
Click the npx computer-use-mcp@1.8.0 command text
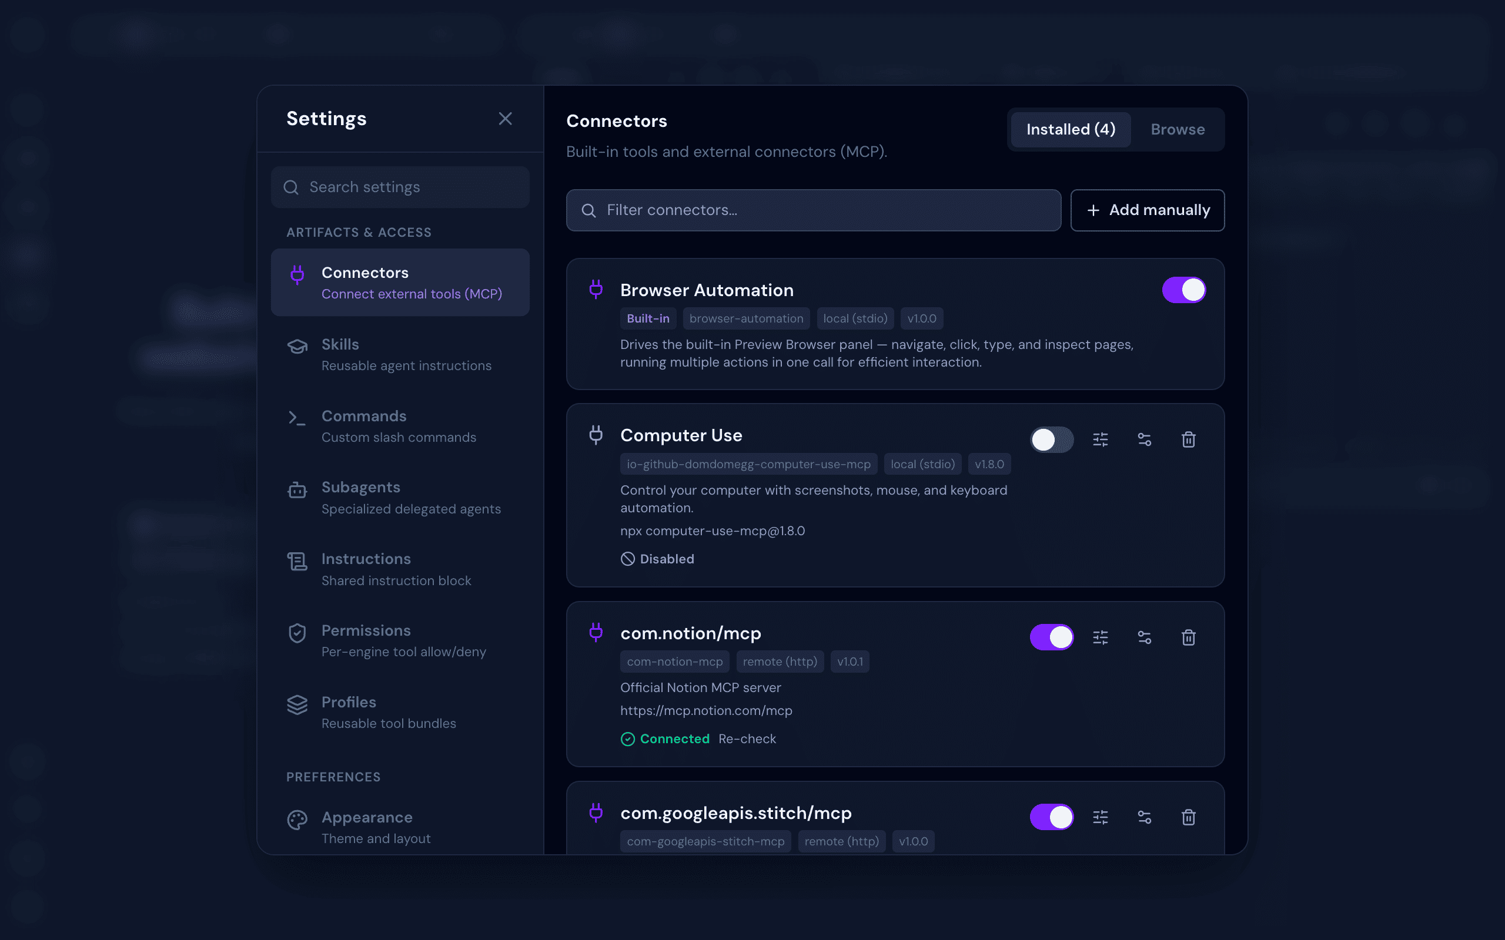coord(713,531)
